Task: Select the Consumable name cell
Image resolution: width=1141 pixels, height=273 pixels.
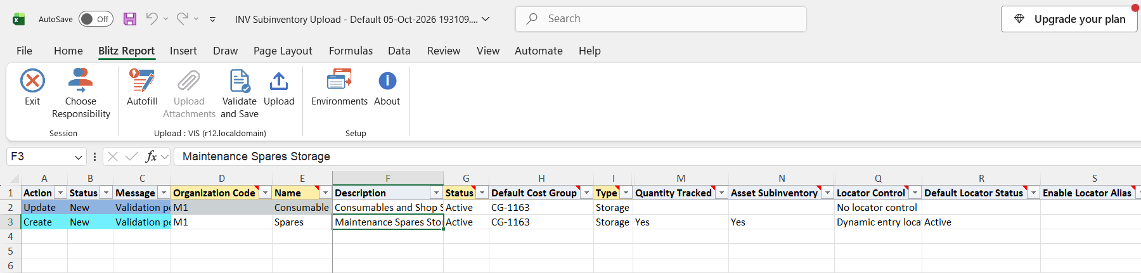Action: coord(302,208)
